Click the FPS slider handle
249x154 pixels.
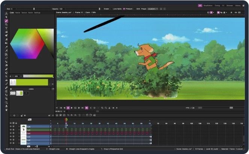point(231,108)
